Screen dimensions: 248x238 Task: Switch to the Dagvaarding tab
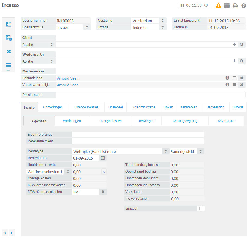click(216, 107)
